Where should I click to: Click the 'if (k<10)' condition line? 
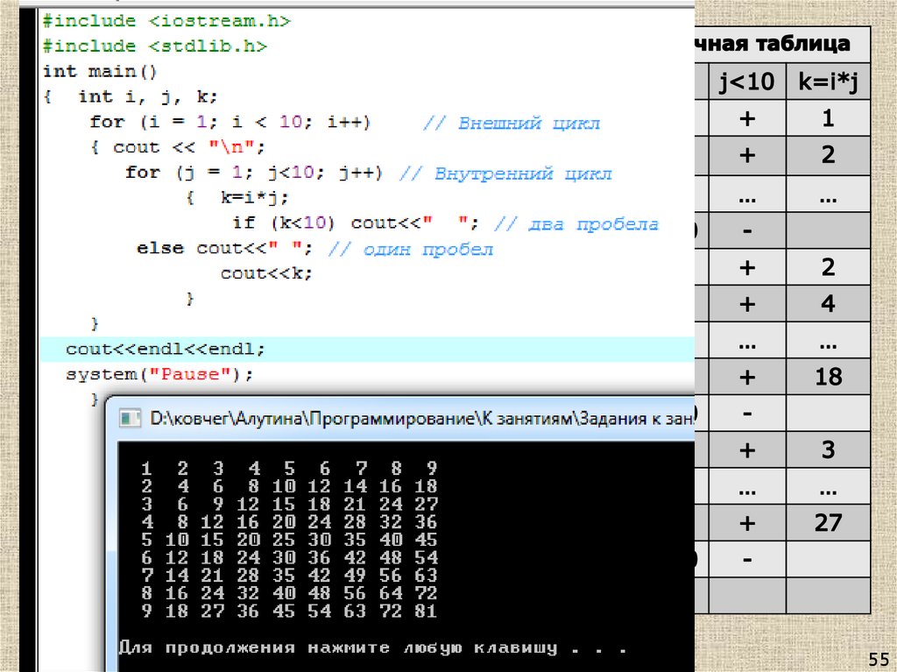[x=284, y=223]
